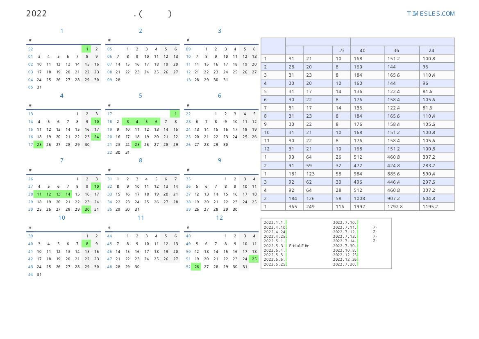Click highlighted day 1 in month 5
The image size is (479, 339).
pyautogui.click(x=175, y=114)
